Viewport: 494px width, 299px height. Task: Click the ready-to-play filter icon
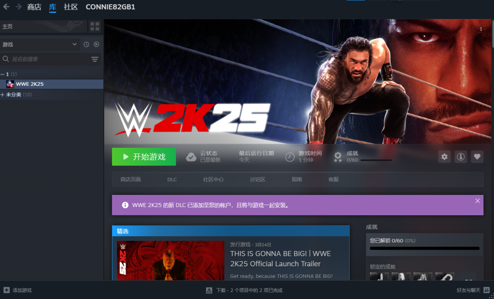pyautogui.click(x=97, y=44)
